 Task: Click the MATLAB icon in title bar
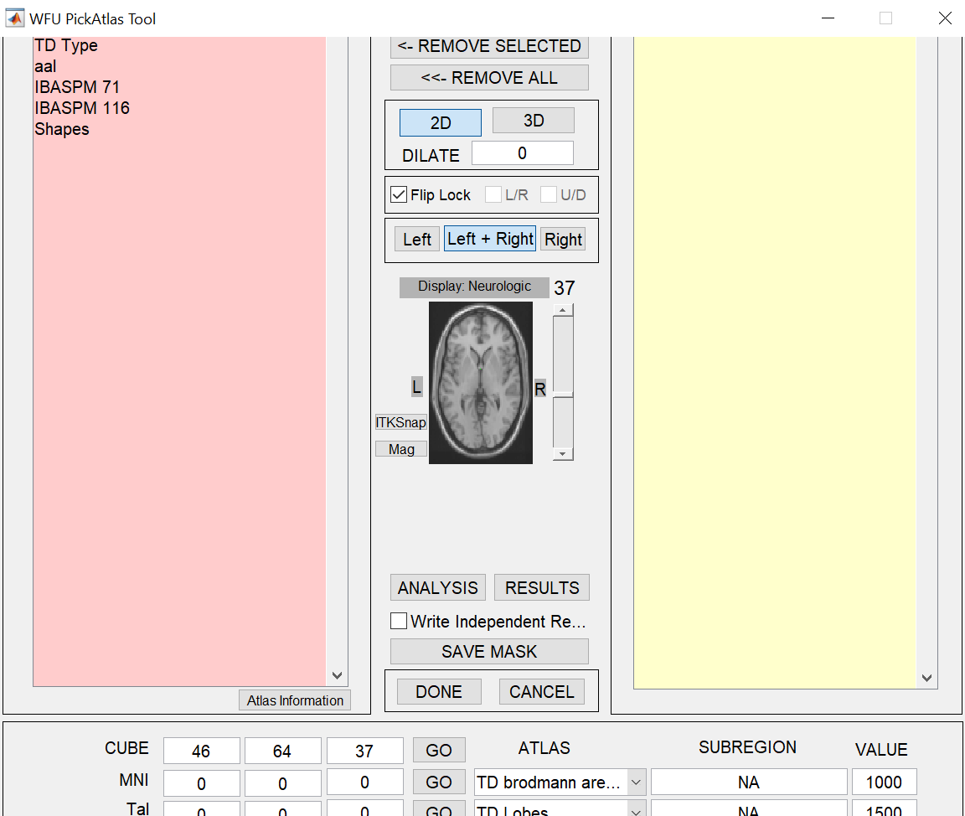15,18
